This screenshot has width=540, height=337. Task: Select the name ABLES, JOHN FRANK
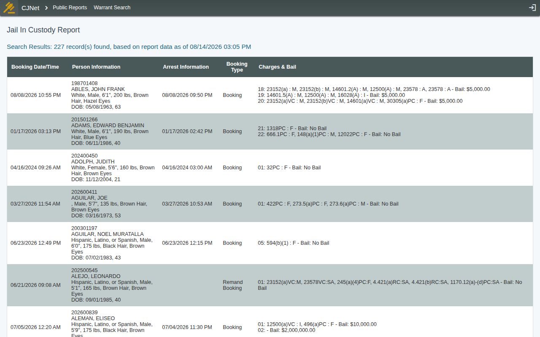click(x=98, y=89)
